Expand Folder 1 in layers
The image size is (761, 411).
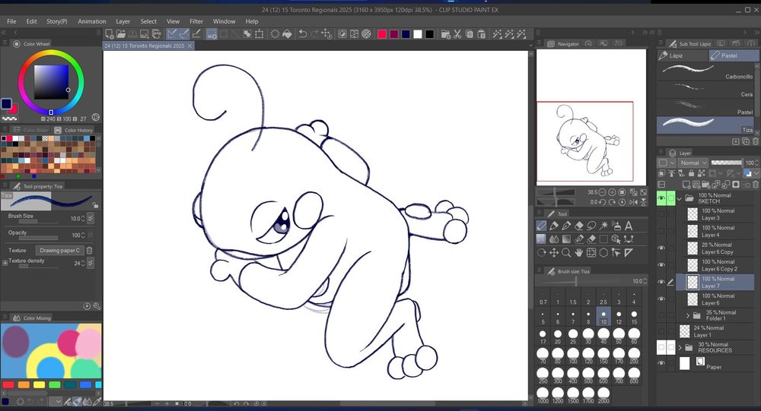coord(688,315)
